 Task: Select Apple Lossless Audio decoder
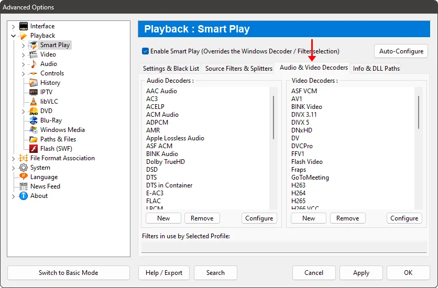pyautogui.click(x=175, y=138)
